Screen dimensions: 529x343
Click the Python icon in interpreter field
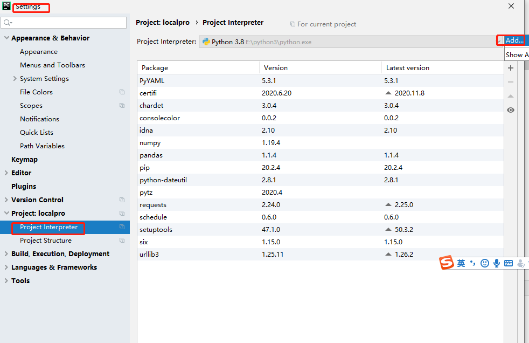206,42
